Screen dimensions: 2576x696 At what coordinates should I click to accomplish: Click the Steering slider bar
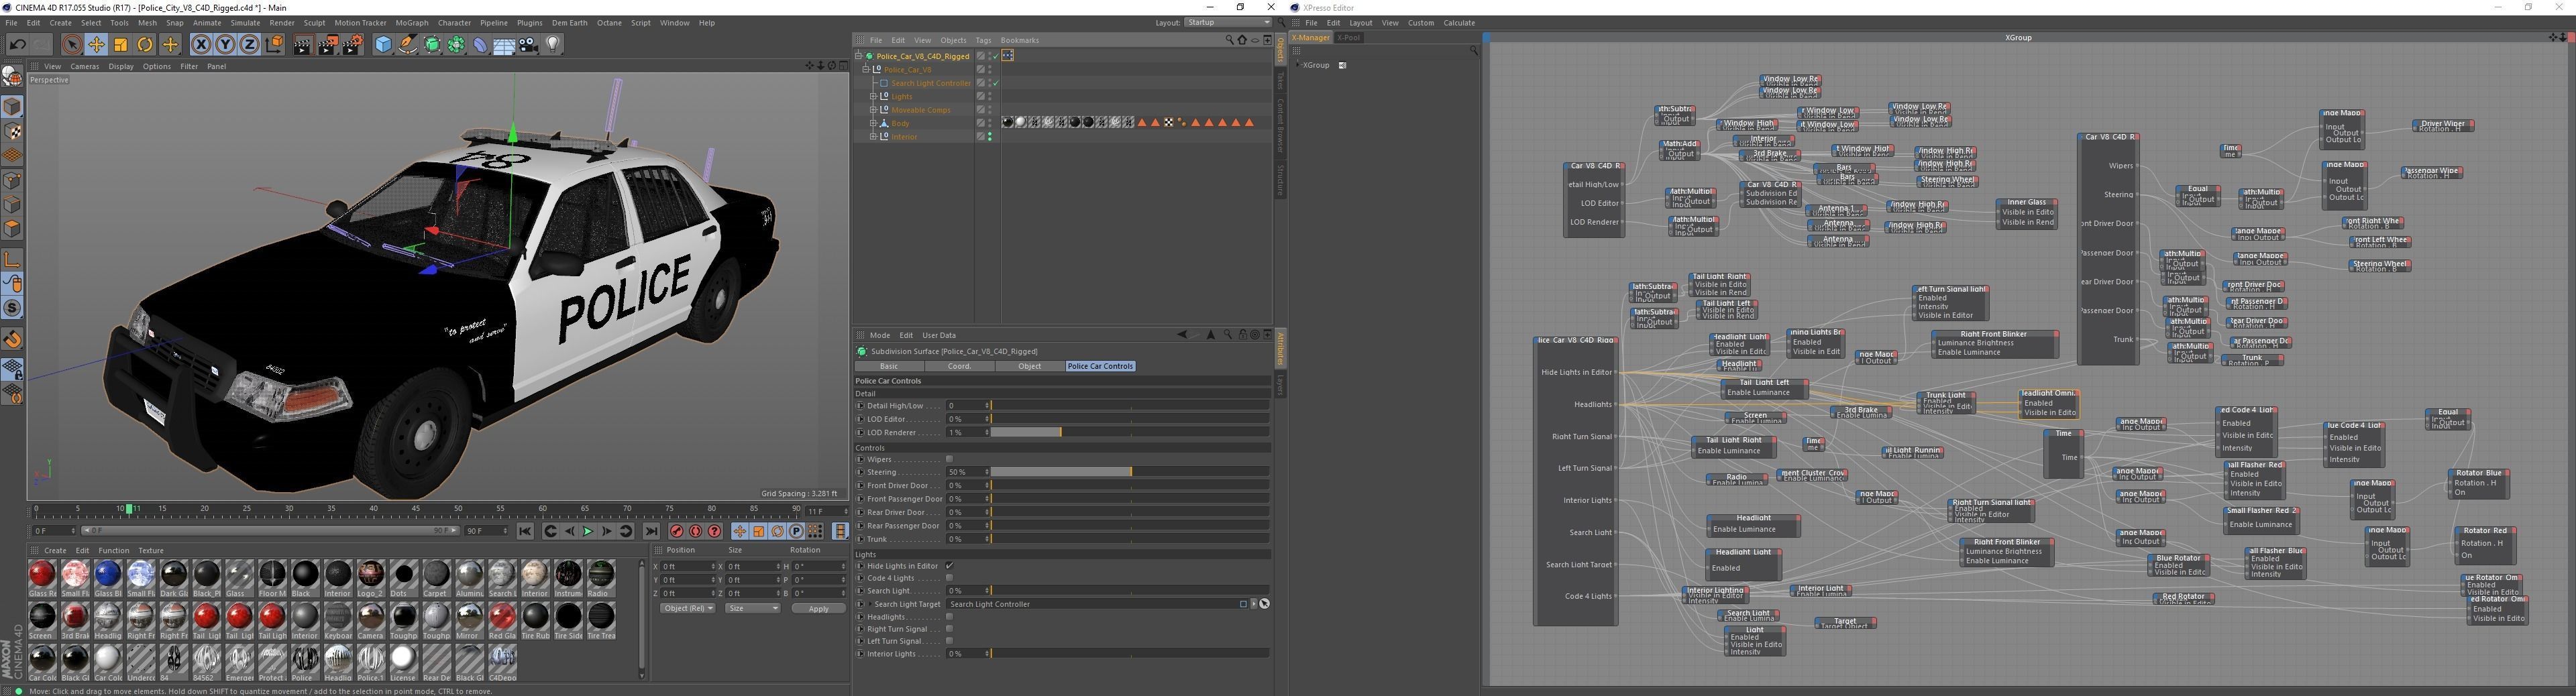click(x=1129, y=472)
